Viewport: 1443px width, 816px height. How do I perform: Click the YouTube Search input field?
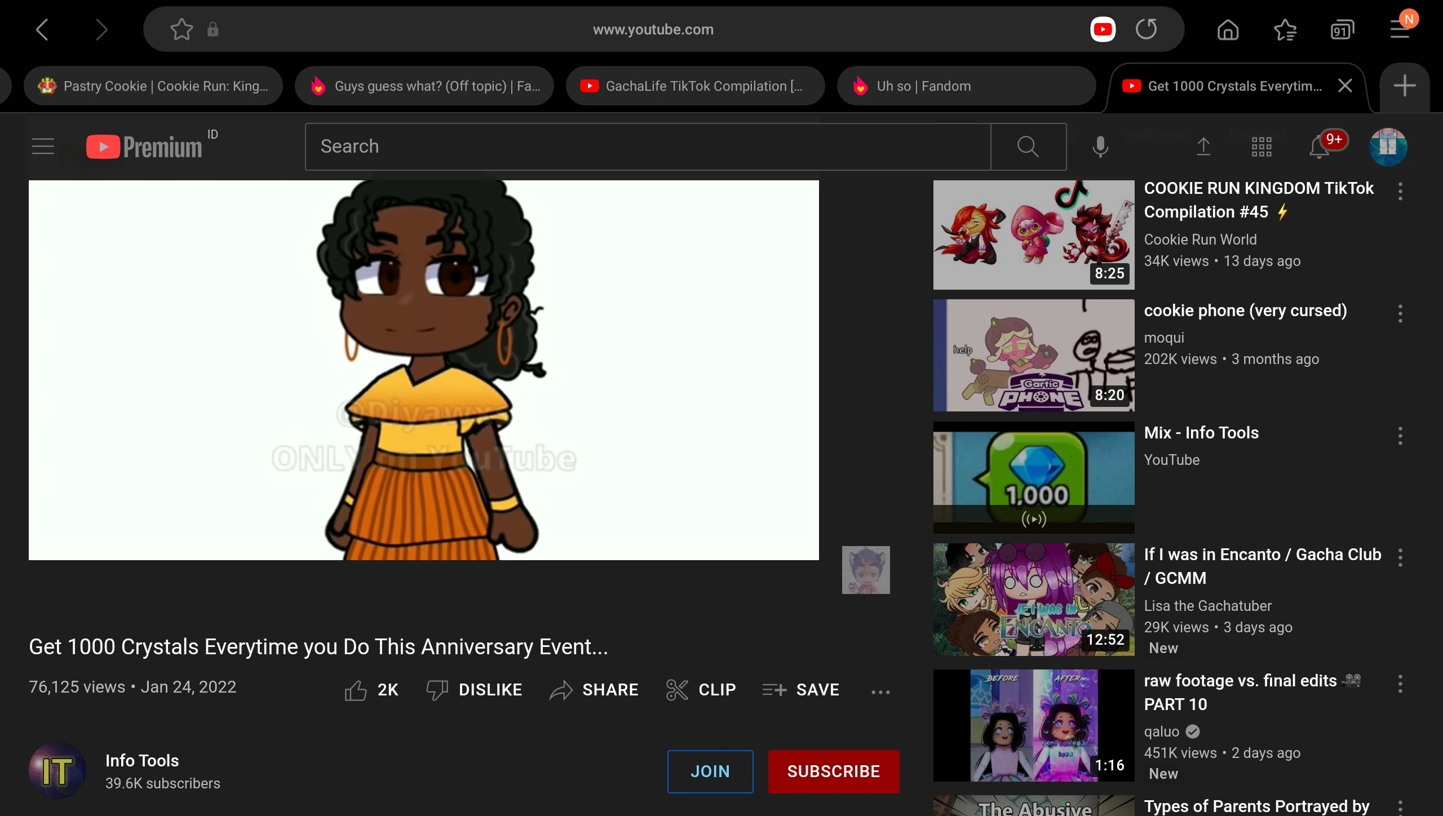click(647, 147)
